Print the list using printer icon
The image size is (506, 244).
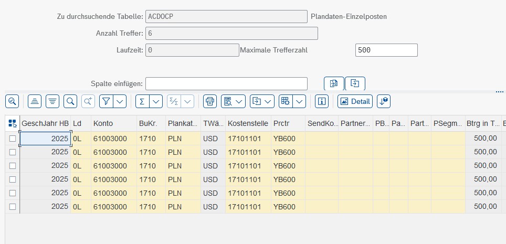tap(210, 101)
